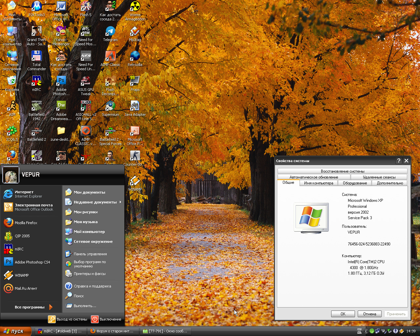This screenshot has height=336, width=420.
Task: Click the EN language indicator in tray
Action: point(359,331)
